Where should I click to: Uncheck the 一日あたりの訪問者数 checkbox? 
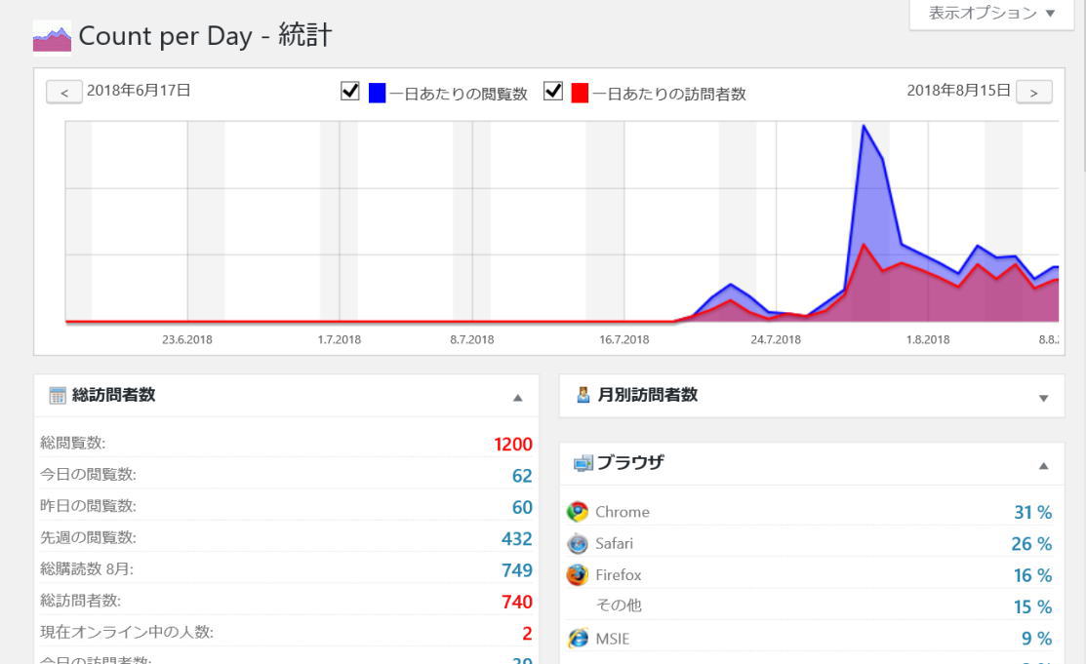point(553,92)
